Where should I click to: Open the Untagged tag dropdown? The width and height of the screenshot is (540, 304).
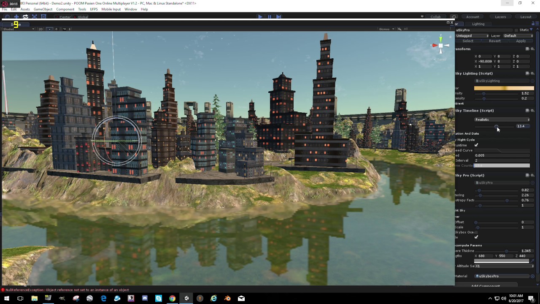pyautogui.click(x=472, y=36)
